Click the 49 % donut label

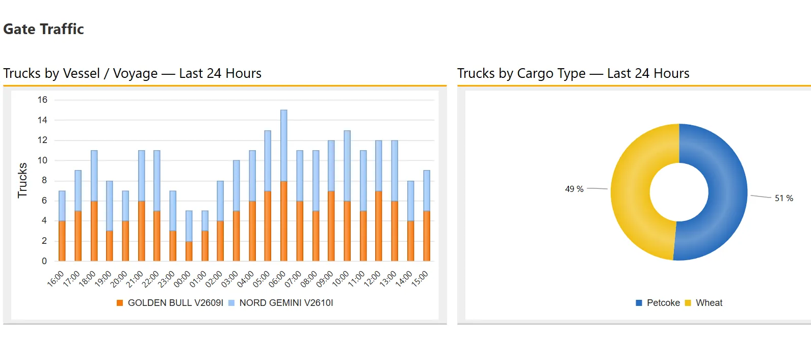(574, 189)
